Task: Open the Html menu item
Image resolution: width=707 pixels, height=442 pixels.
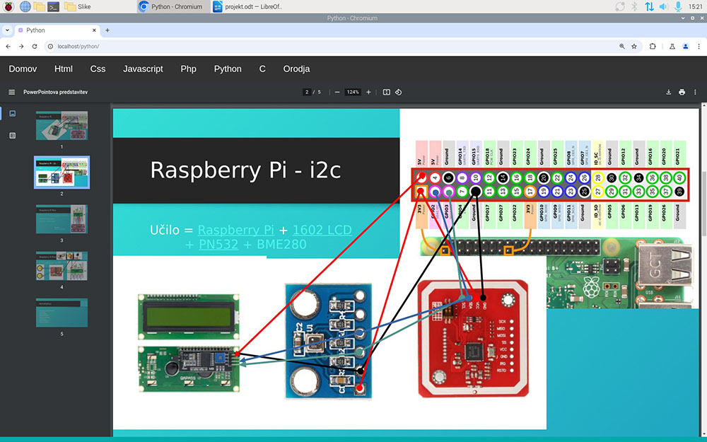Action: point(63,69)
